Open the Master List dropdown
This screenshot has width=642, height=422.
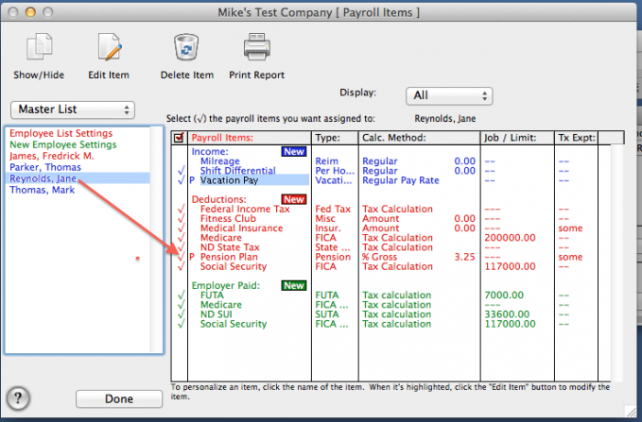click(73, 110)
